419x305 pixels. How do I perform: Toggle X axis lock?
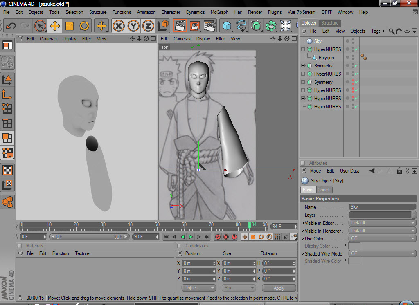click(119, 26)
